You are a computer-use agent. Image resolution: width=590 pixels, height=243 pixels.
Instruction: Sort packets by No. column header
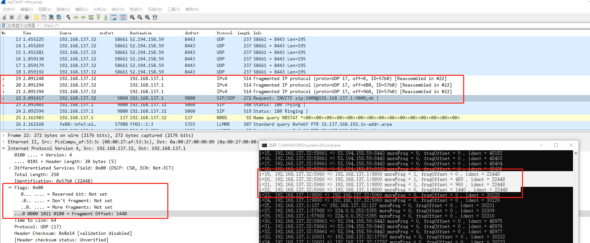click(x=11, y=33)
